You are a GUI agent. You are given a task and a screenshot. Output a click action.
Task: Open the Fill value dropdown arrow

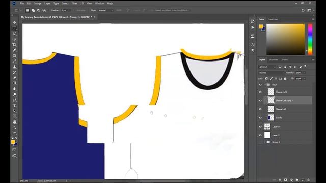click(305, 79)
